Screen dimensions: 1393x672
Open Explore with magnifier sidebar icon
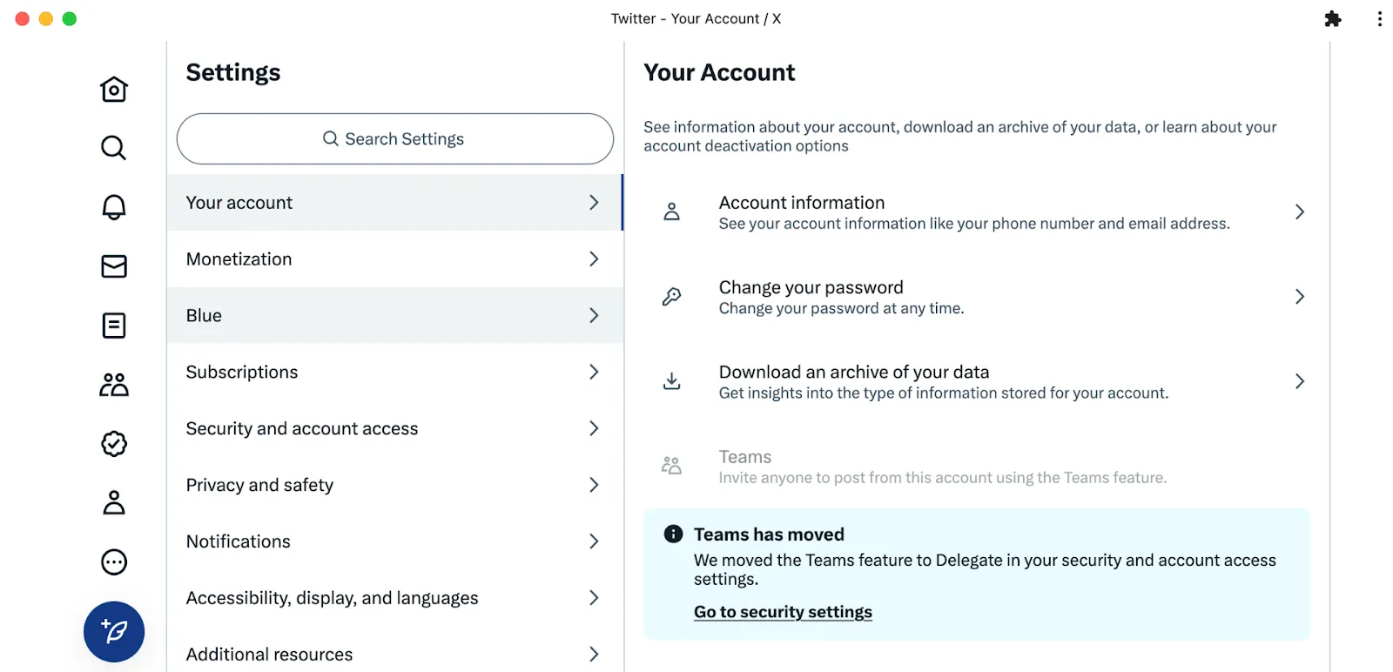(x=114, y=148)
